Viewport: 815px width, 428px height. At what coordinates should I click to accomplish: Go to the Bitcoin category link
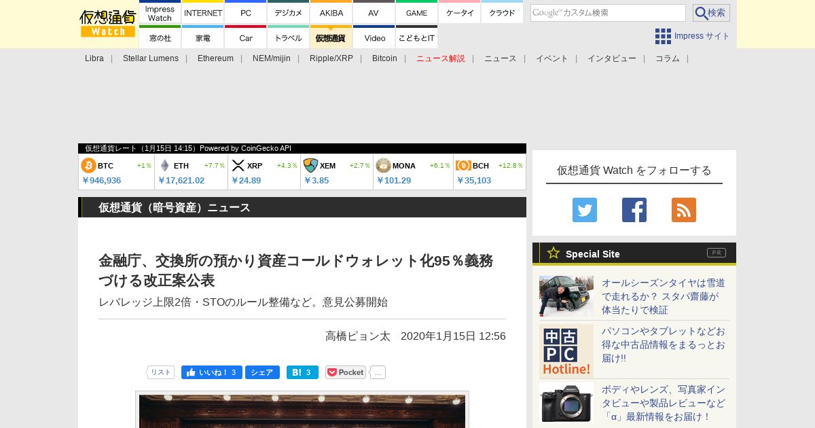click(384, 58)
